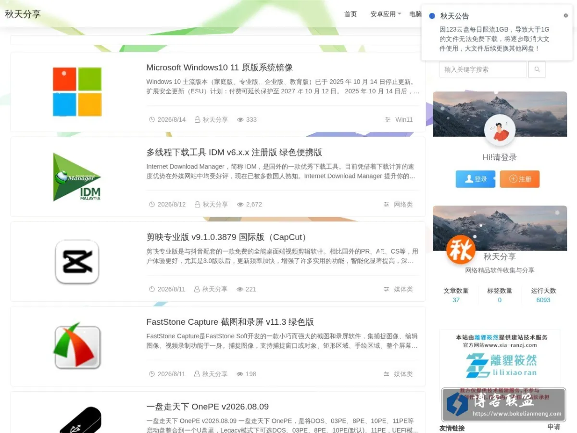Click 媒体类 in the FastStone article row
The image size is (577, 433).
[403, 374]
